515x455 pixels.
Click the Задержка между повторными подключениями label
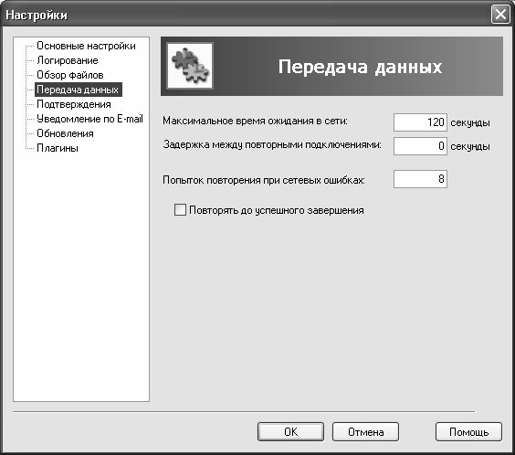coord(272,144)
